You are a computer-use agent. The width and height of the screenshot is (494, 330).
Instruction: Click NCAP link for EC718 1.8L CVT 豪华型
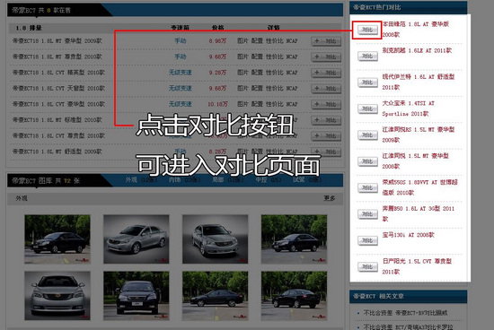pyautogui.click(x=292, y=104)
